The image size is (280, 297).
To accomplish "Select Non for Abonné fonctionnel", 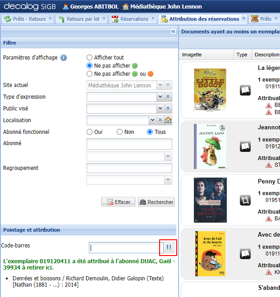I will (119, 132).
